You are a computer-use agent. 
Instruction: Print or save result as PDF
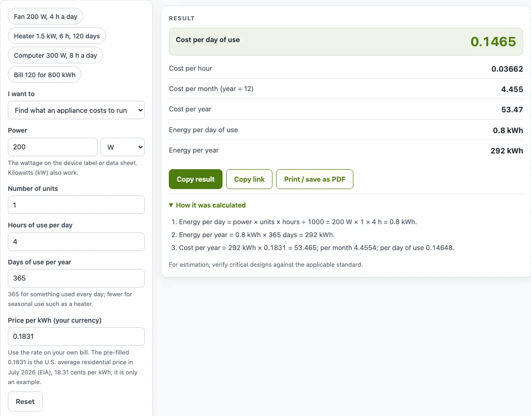point(315,179)
